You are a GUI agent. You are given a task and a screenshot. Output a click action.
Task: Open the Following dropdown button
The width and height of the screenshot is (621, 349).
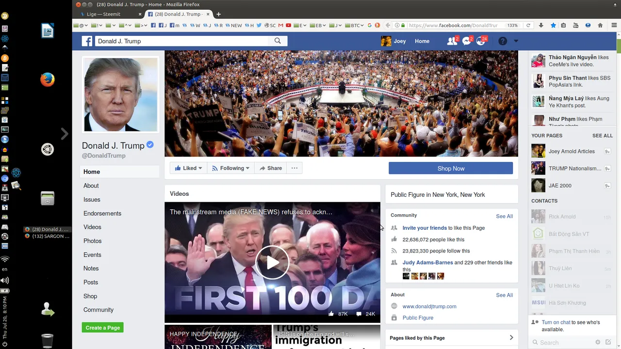pyautogui.click(x=231, y=168)
